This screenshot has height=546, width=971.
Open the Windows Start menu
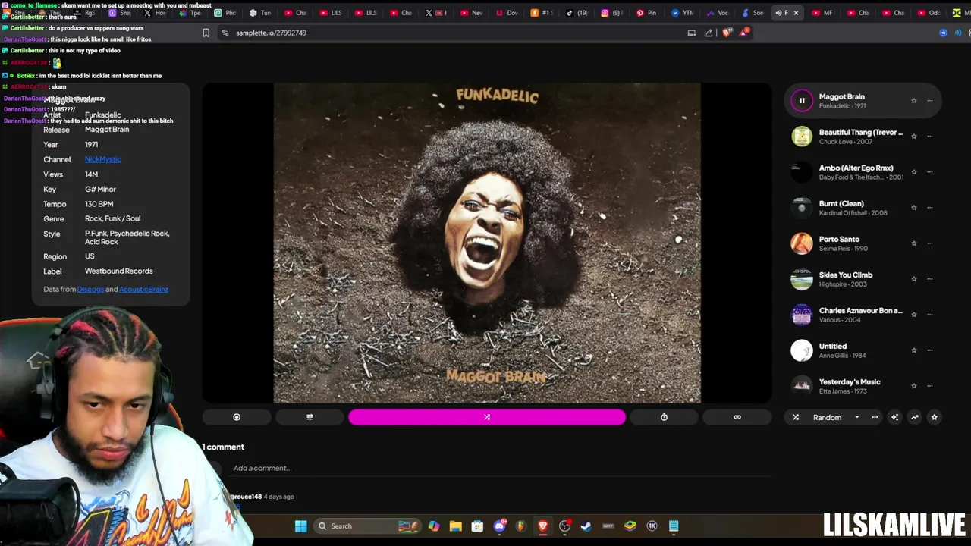point(301,526)
